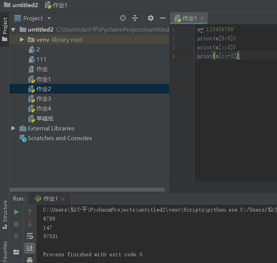Click the Project window icon in panel header
Screen dimensions: 277x263
18,18
